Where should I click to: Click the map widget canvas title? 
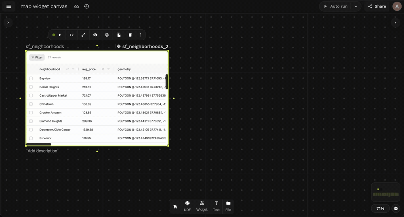pyautogui.click(x=44, y=6)
